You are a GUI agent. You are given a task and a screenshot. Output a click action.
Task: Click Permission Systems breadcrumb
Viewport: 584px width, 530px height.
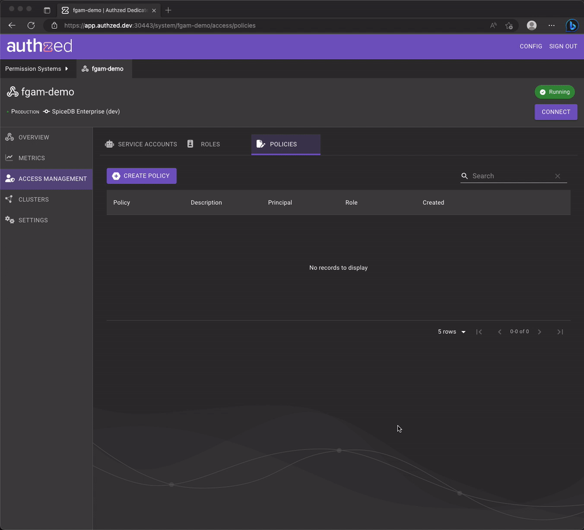tap(33, 68)
